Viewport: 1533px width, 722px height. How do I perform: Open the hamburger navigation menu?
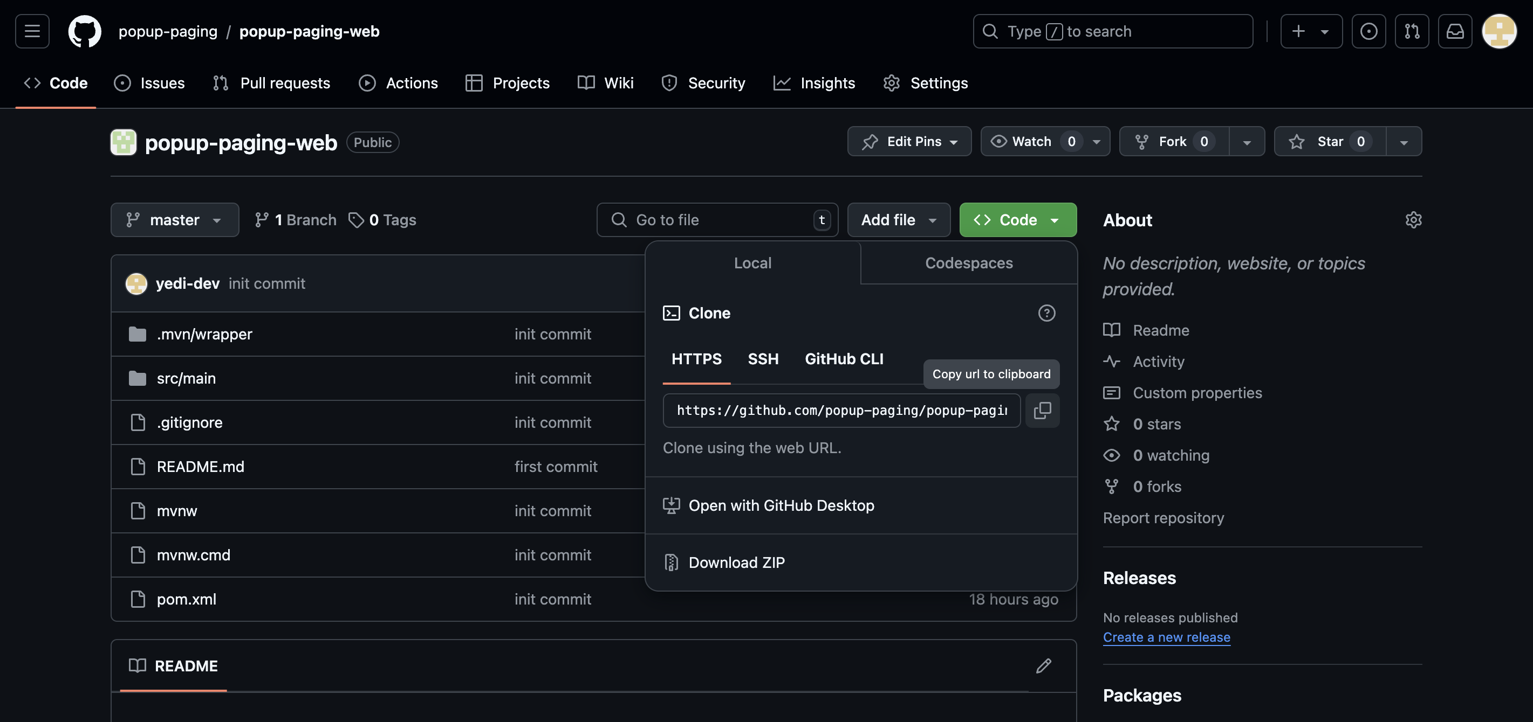[x=32, y=31]
